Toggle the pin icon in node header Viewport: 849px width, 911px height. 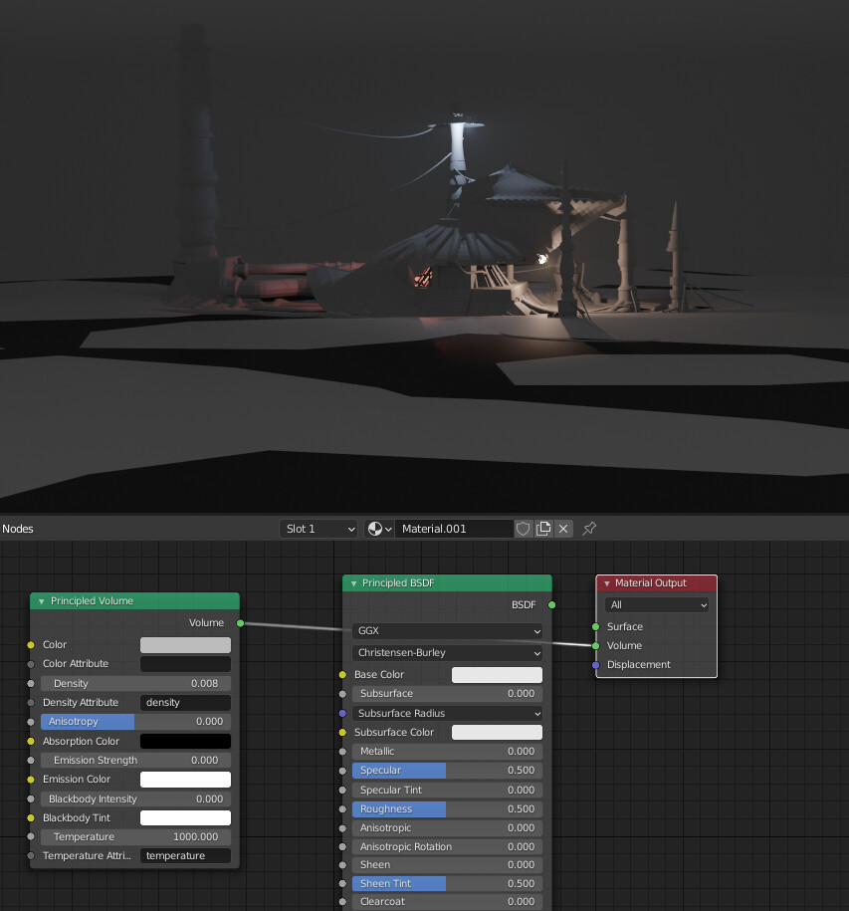pyautogui.click(x=589, y=529)
